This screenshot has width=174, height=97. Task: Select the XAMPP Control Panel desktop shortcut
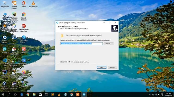14,5
